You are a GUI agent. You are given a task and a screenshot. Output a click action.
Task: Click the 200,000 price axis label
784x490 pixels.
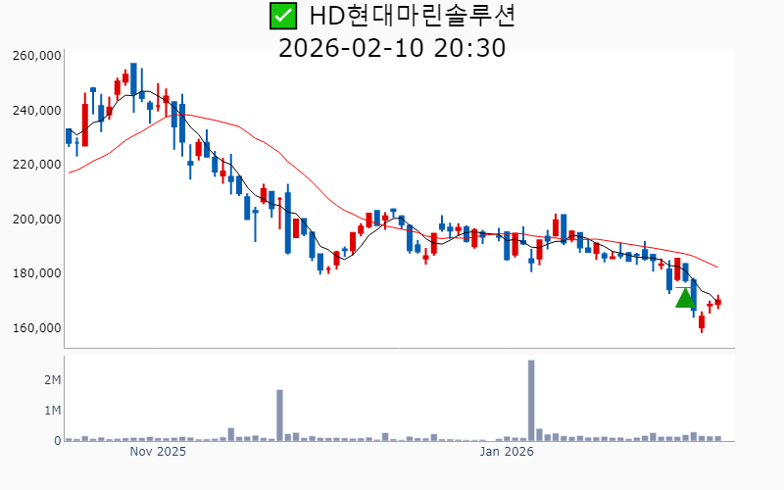point(37,219)
